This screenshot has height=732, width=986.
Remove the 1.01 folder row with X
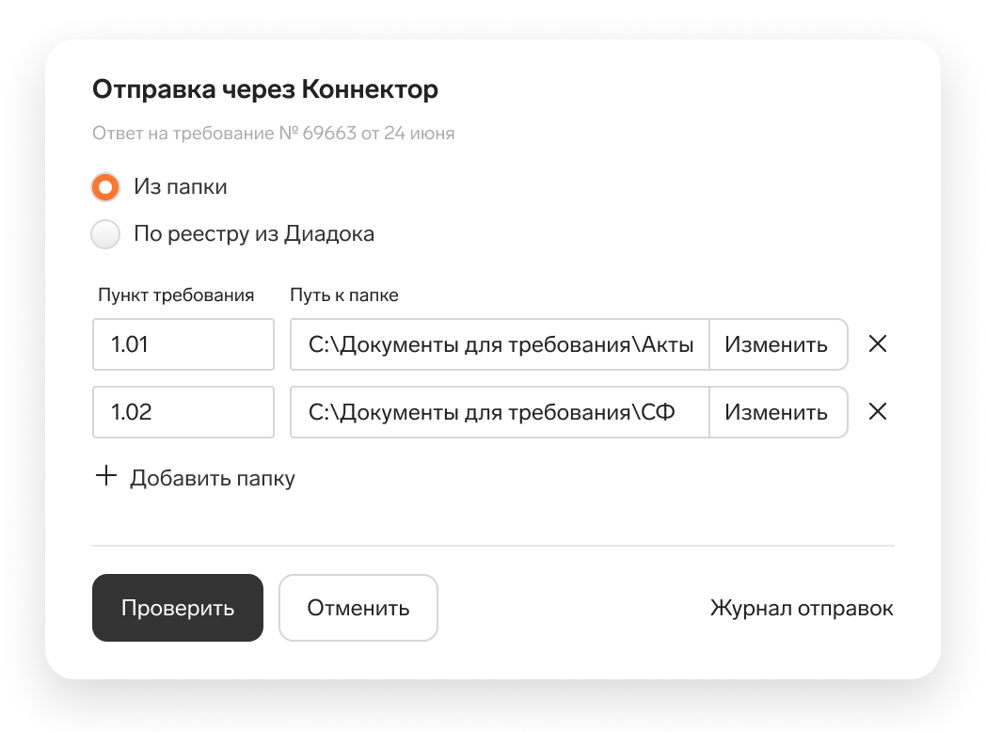(x=877, y=344)
